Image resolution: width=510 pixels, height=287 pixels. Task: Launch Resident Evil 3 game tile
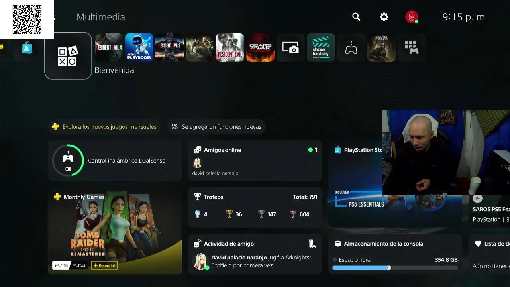[x=169, y=47]
